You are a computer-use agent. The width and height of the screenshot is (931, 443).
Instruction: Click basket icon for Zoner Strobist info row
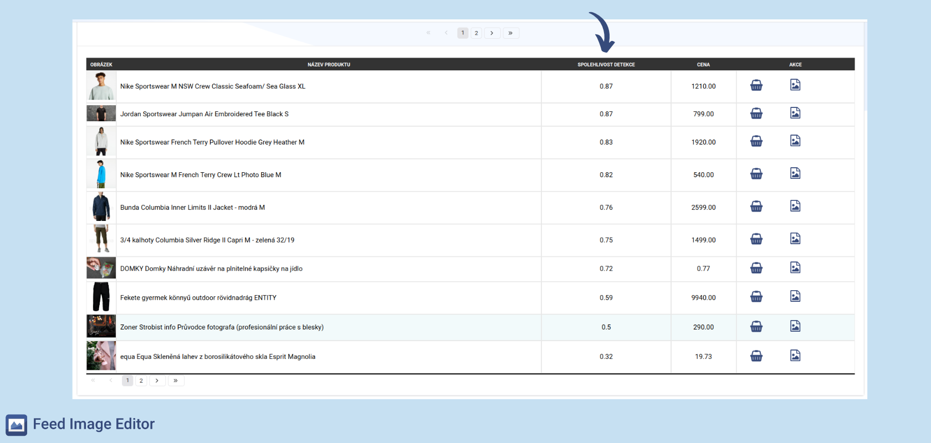tap(756, 327)
